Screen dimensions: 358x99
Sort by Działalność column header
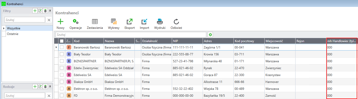156,41
